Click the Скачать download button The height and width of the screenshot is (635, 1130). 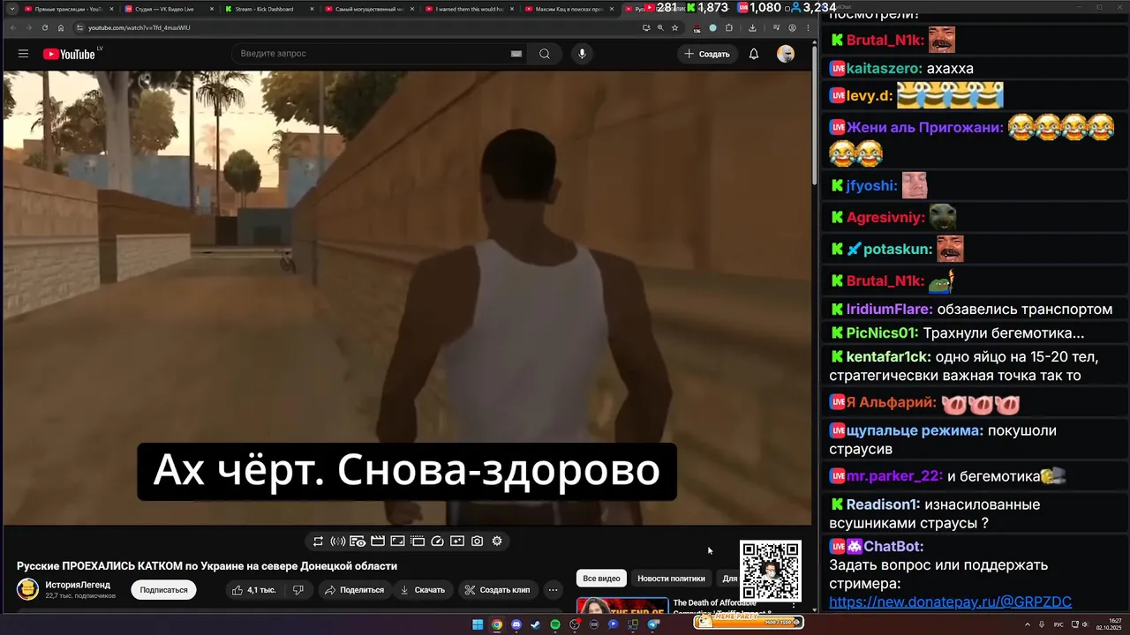tap(422, 590)
